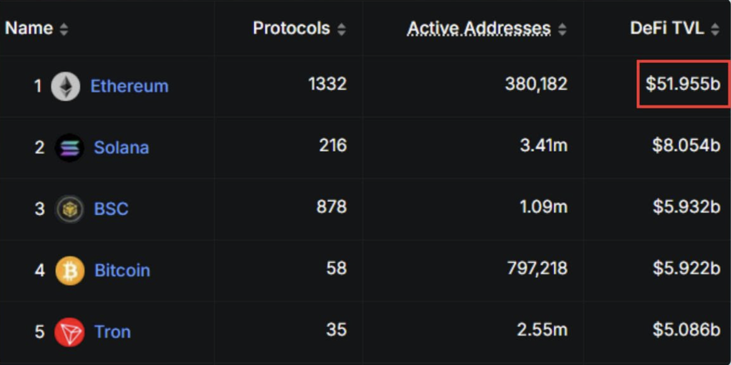Sort by Protocols using sort arrows

click(341, 30)
